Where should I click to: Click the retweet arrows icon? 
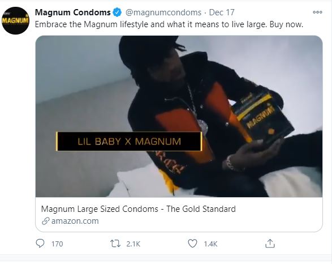pyautogui.click(x=115, y=244)
